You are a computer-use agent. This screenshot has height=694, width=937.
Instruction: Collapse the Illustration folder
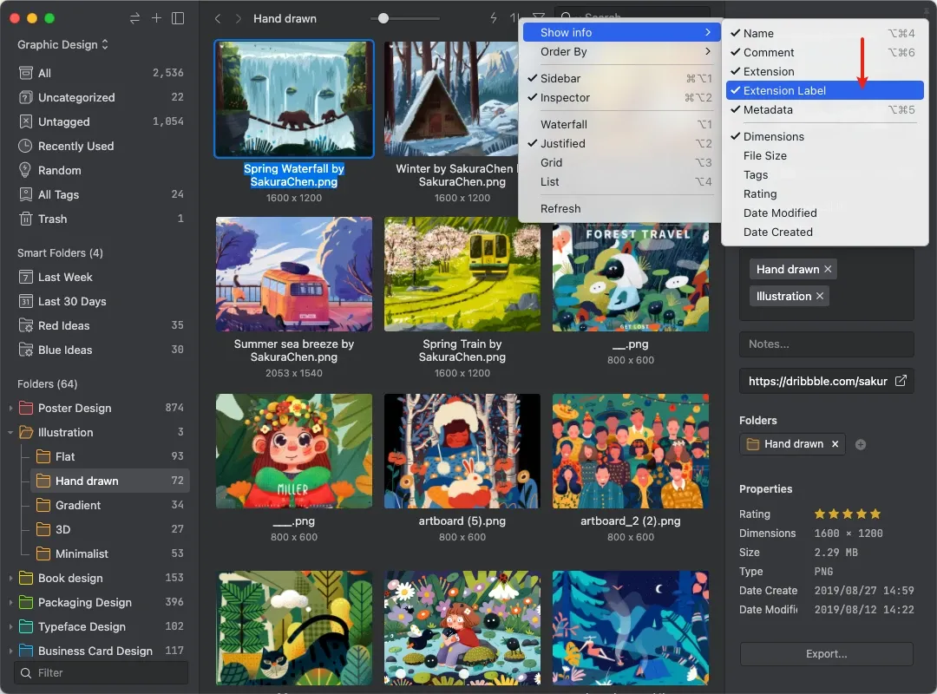click(10, 432)
